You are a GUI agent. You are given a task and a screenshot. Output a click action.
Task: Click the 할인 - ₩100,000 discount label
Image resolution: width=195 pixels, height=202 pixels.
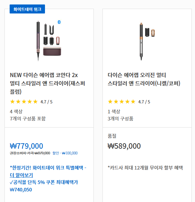65,153
